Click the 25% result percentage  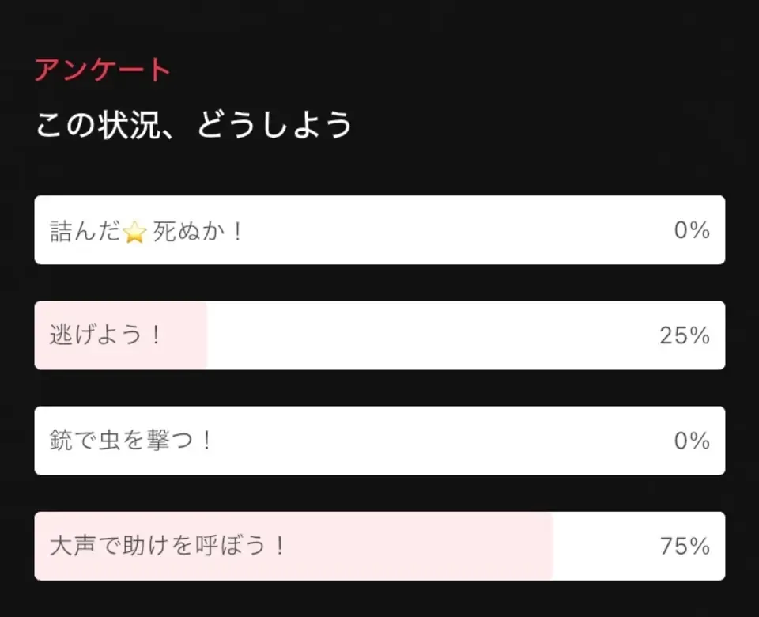pyautogui.click(x=685, y=335)
